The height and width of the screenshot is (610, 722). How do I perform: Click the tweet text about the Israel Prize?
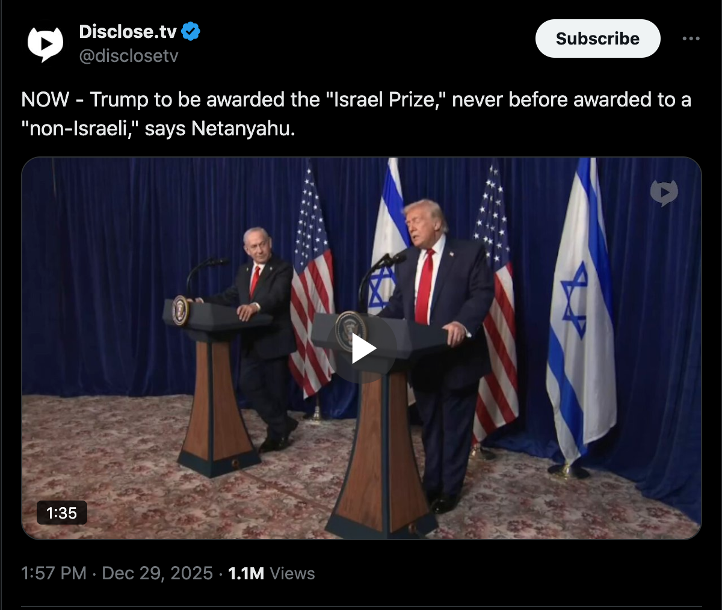(356, 114)
